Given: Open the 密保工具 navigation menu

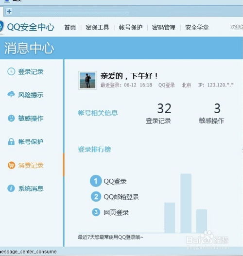Looking at the screenshot, I should pyautogui.click(x=97, y=27).
